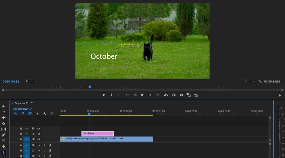
Task: Click the Mark In button
Action: click(111, 95)
